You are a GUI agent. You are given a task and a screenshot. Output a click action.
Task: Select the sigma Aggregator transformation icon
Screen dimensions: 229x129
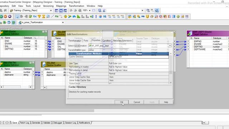point(44,16)
